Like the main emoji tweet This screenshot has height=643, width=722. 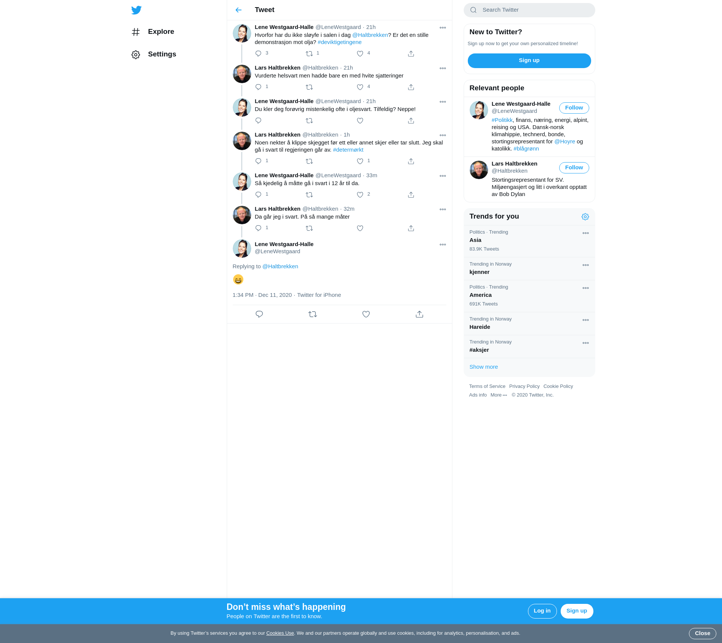[x=366, y=314]
